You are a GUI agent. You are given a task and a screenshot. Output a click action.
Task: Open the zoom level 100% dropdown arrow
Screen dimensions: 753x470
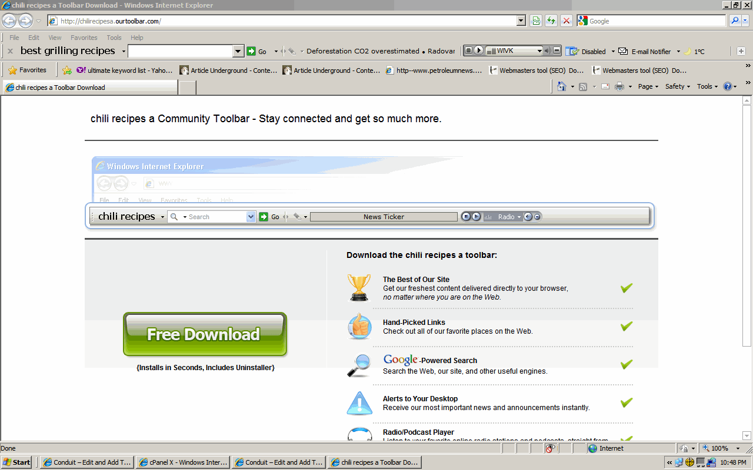[x=738, y=449]
